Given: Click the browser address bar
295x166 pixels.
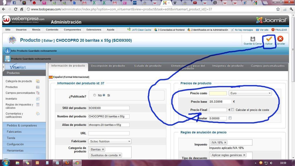Looking at the screenshot, I should point(150,9).
